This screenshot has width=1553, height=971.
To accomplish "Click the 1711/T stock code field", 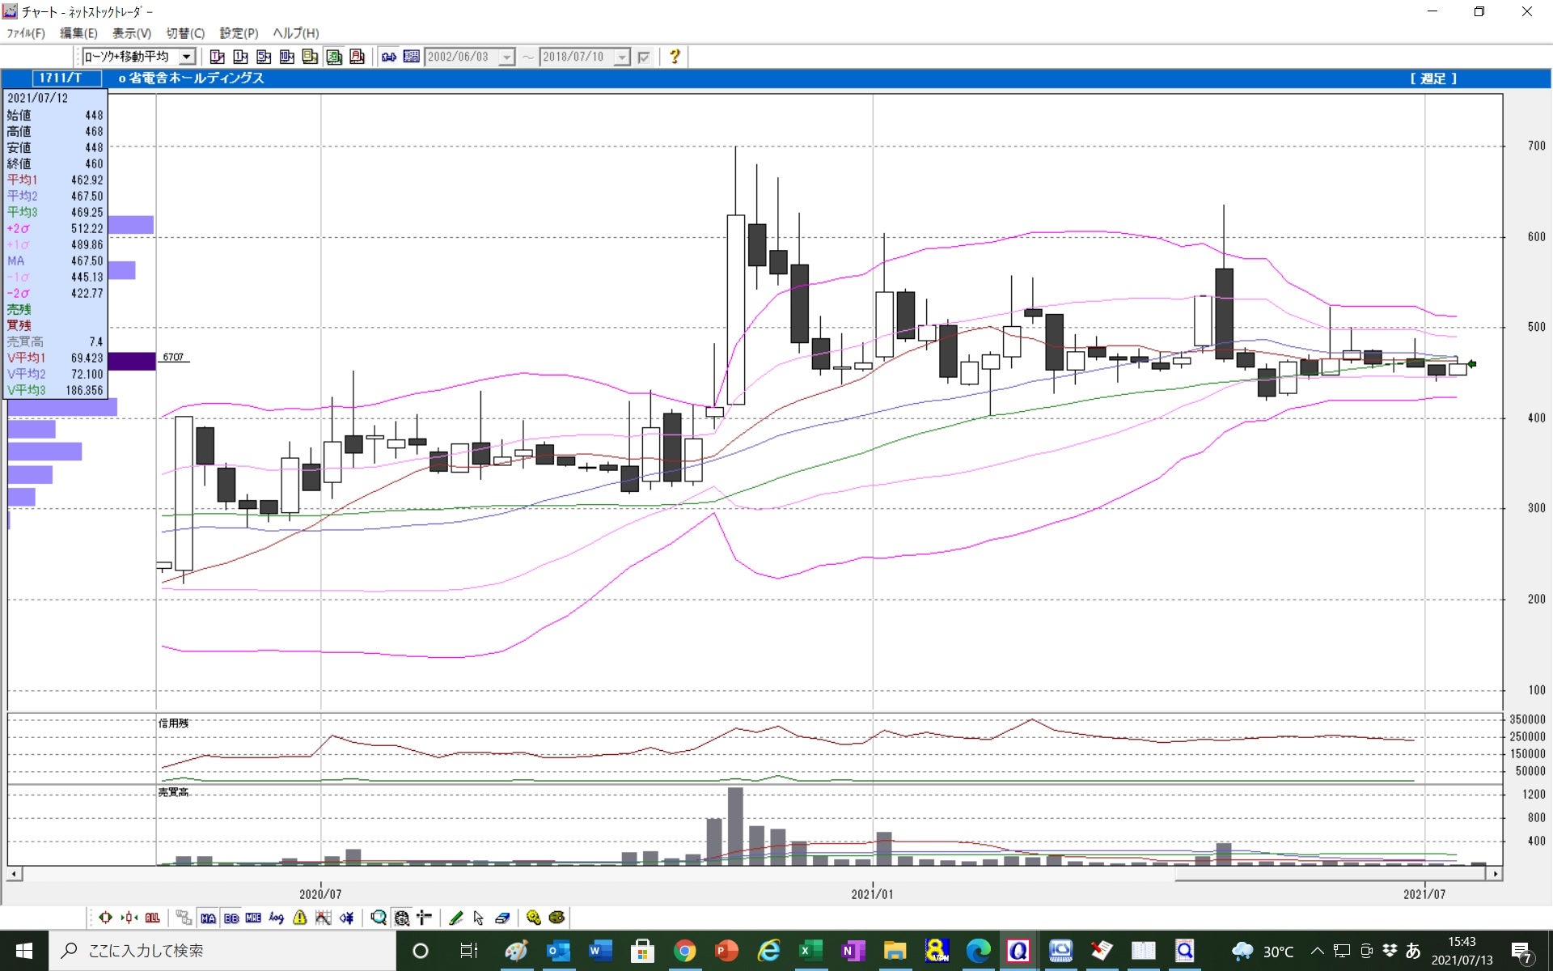I will pyautogui.click(x=61, y=78).
